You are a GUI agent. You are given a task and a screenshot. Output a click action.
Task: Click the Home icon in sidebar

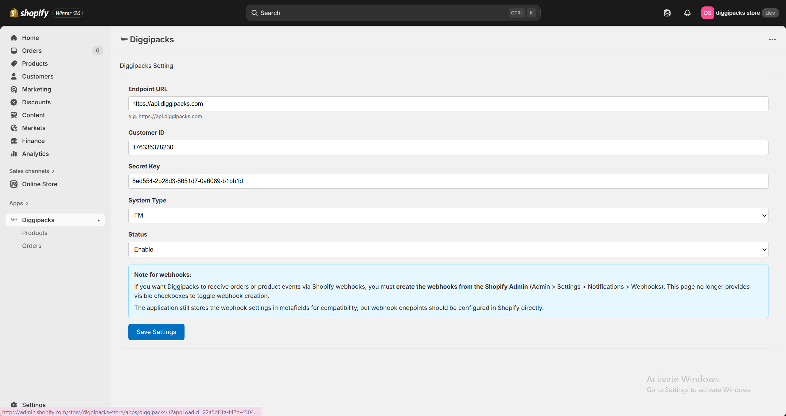14,38
